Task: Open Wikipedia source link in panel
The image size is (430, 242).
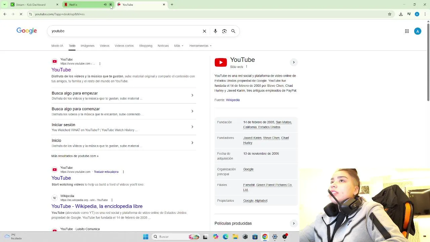Action: pos(233,100)
